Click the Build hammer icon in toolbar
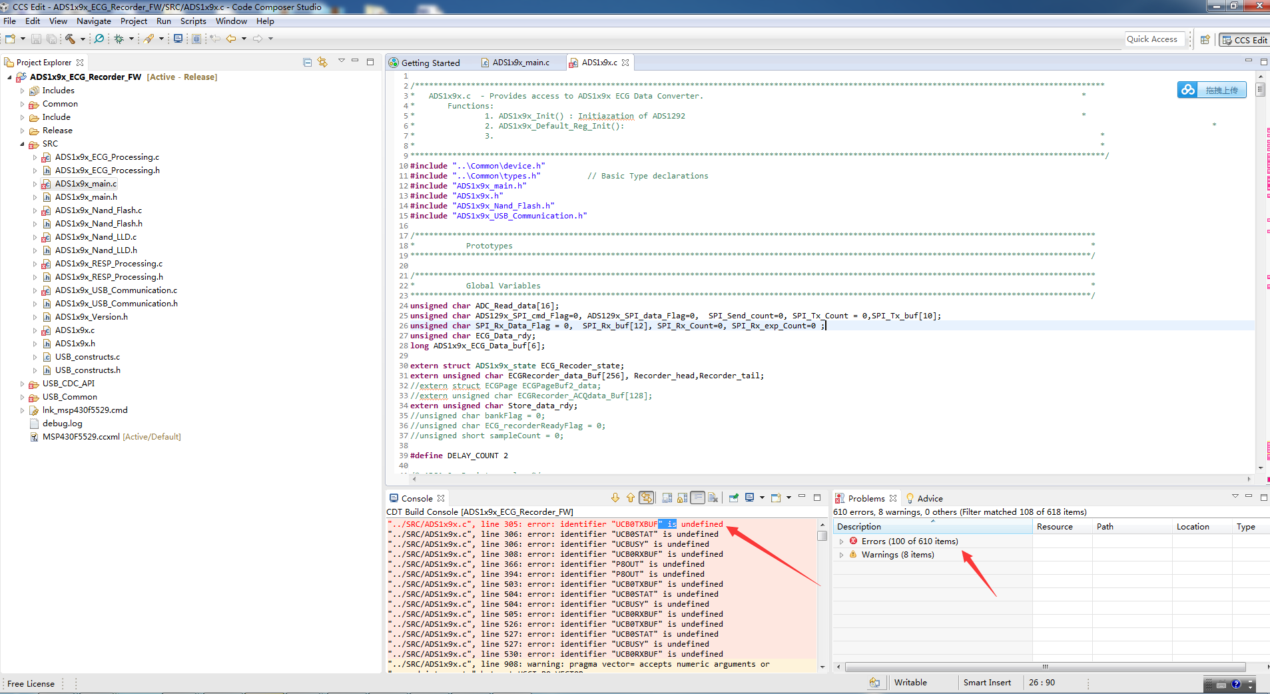 [70, 39]
